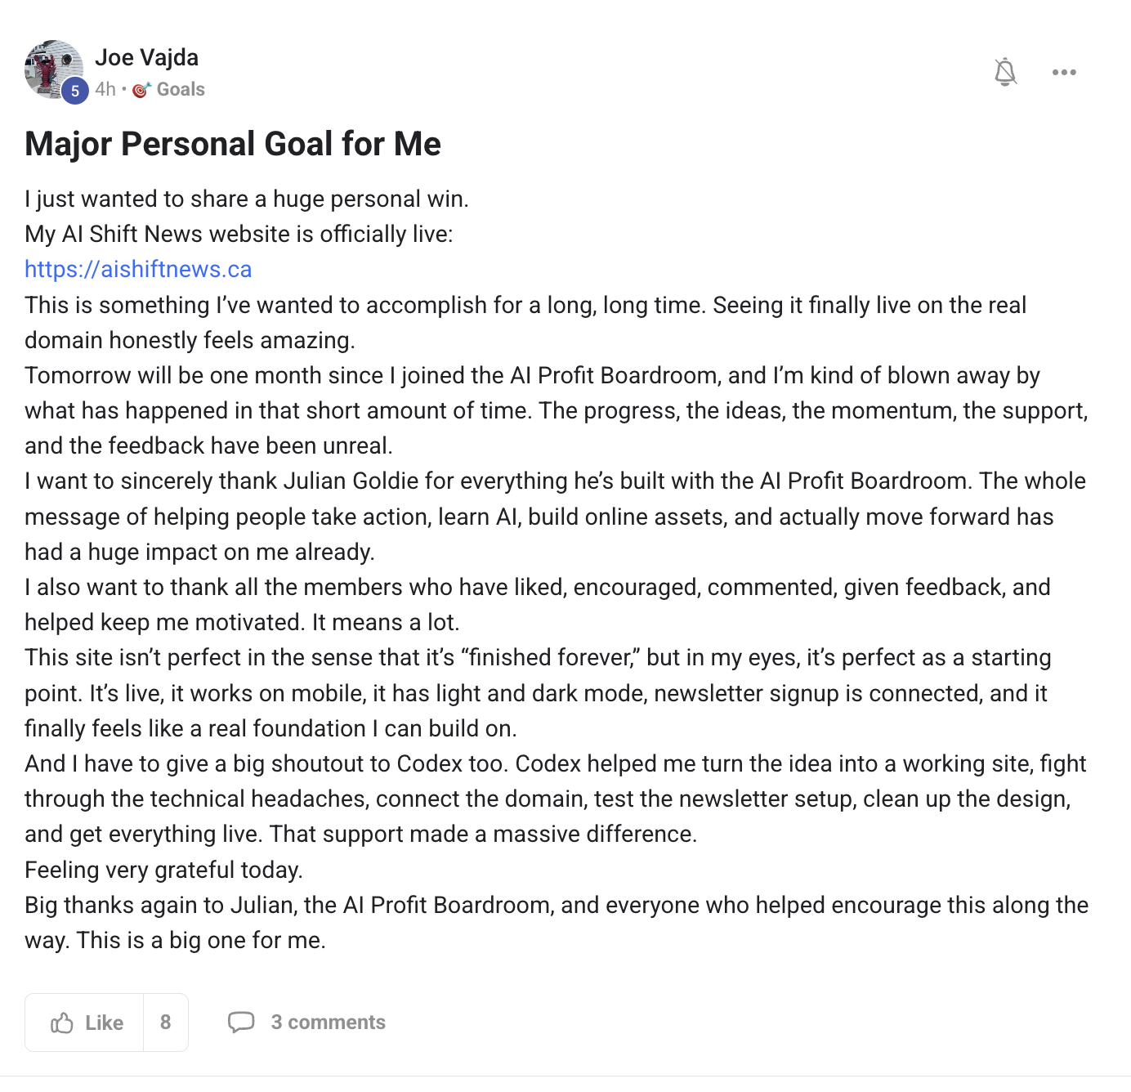Click the 'Tomorrow will be one month' paragraph
This screenshot has width=1131, height=1092.
coord(556,410)
